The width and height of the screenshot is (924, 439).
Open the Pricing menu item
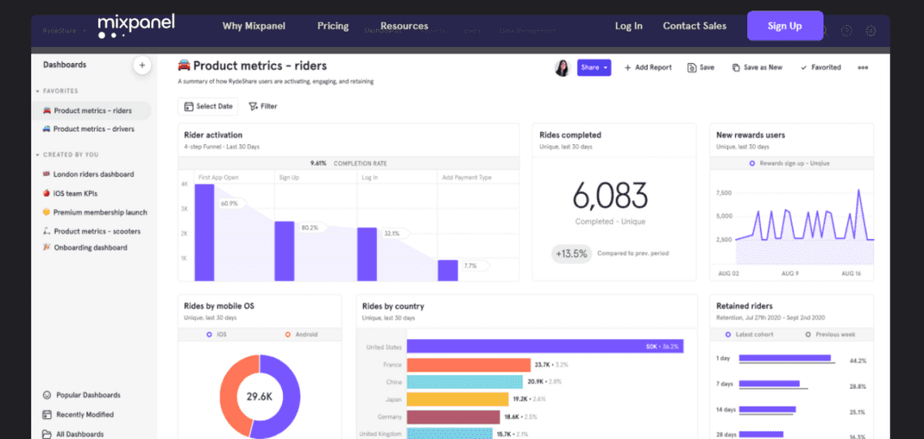point(333,26)
